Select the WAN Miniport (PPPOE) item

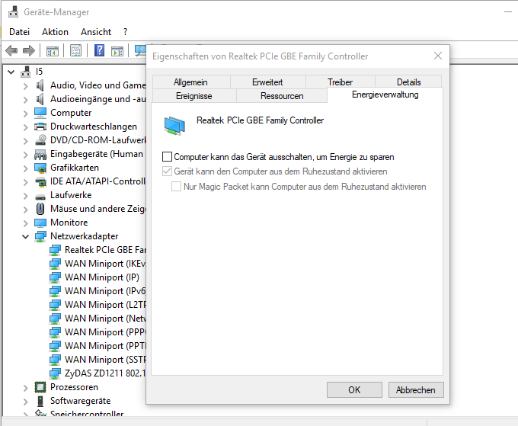105,332
